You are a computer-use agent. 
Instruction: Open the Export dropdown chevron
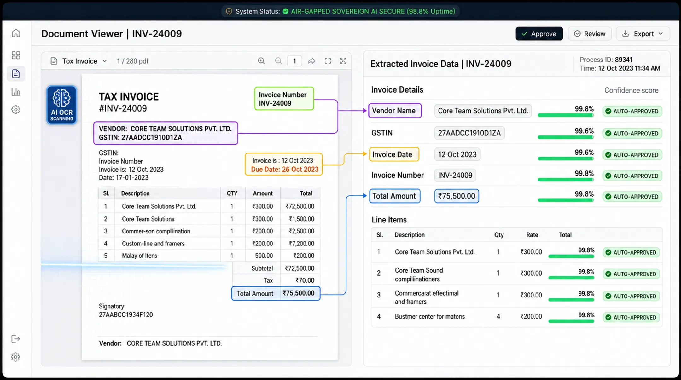[x=661, y=34]
